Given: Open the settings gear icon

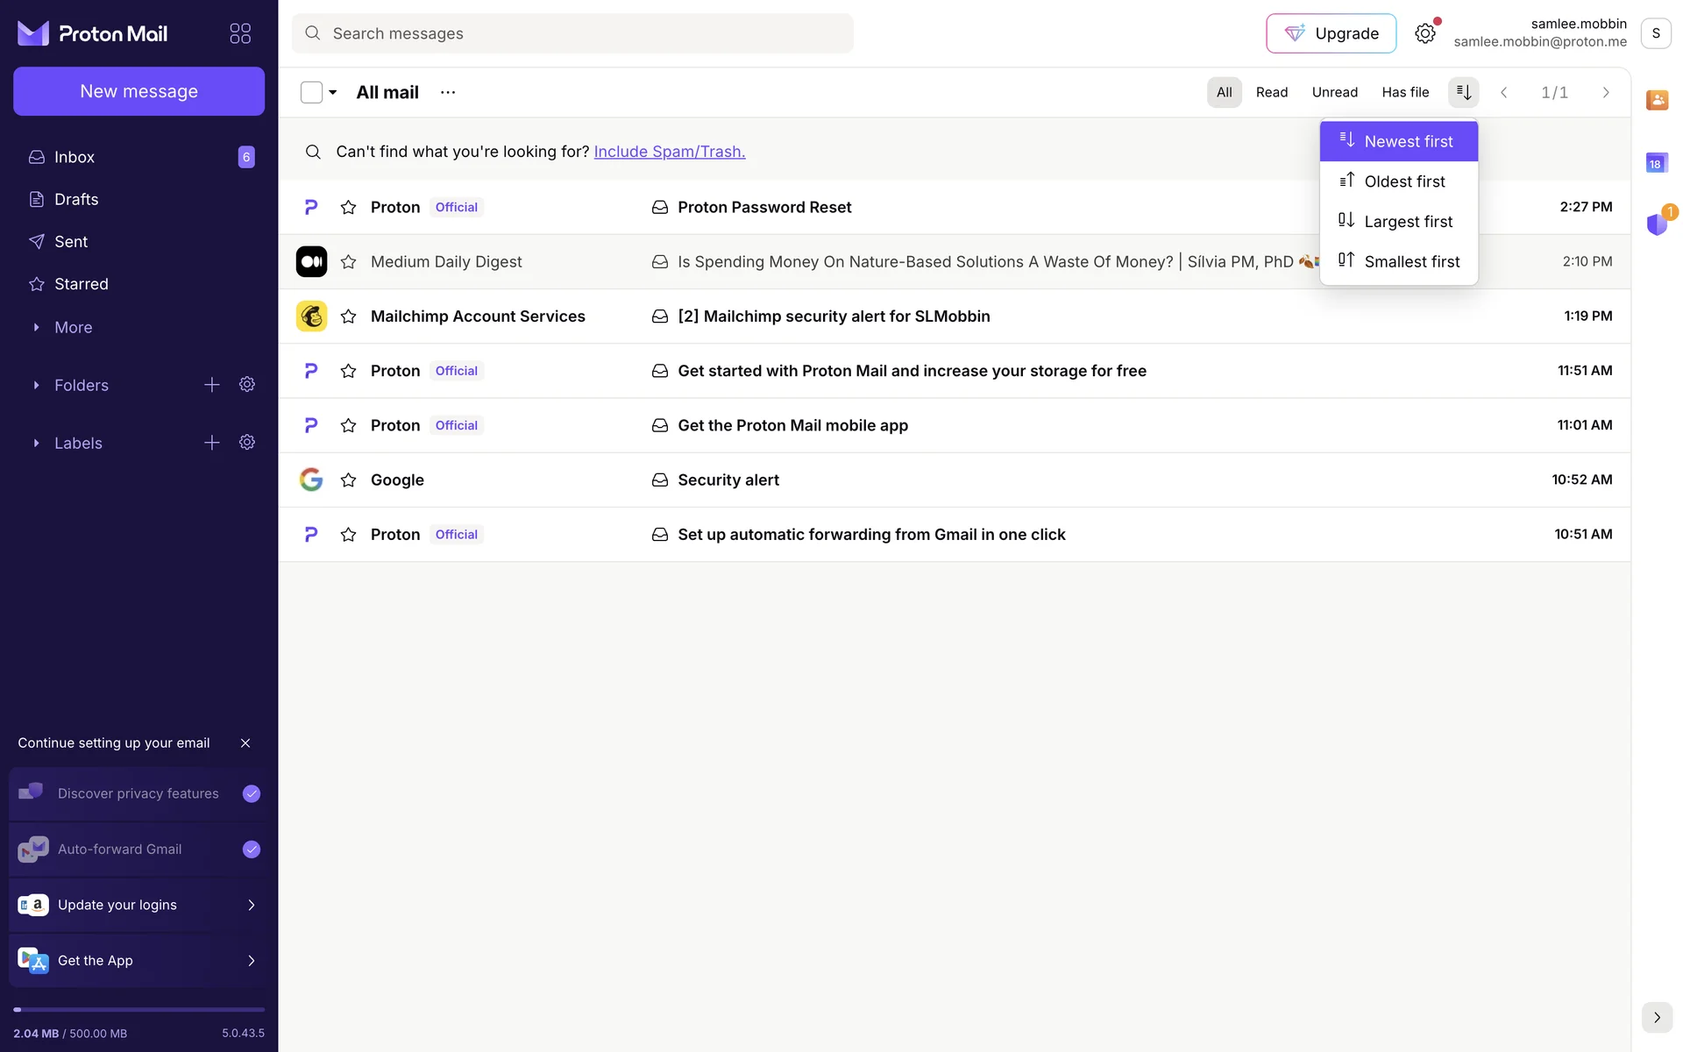Looking at the screenshot, I should click(1425, 33).
